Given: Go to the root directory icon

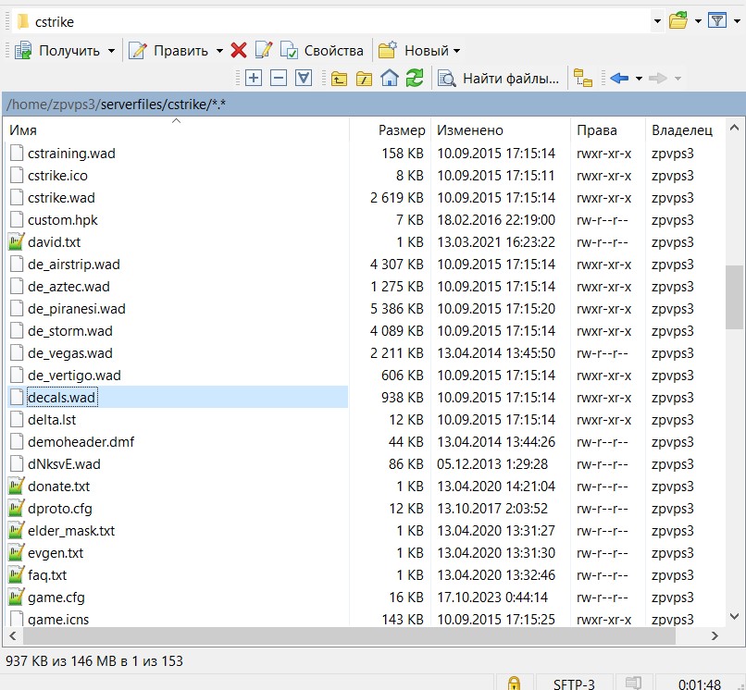Looking at the screenshot, I should pyautogui.click(x=364, y=78).
